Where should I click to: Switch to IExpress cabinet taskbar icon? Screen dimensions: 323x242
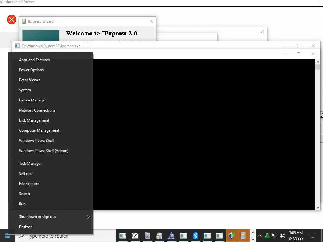click(x=243, y=236)
